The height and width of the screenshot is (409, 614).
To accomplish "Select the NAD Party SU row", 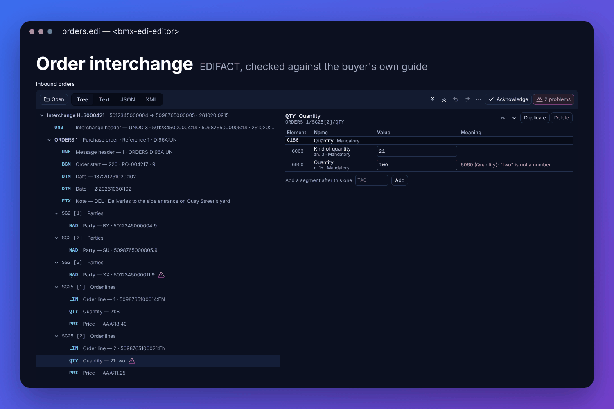I will tap(158, 250).
